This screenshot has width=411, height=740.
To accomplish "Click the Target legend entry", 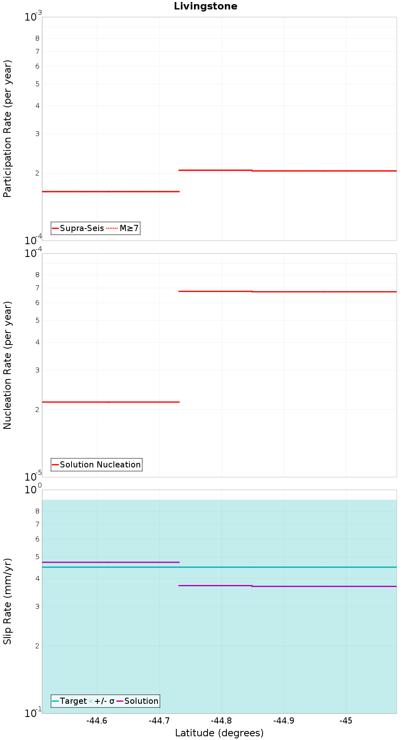I will tap(69, 701).
